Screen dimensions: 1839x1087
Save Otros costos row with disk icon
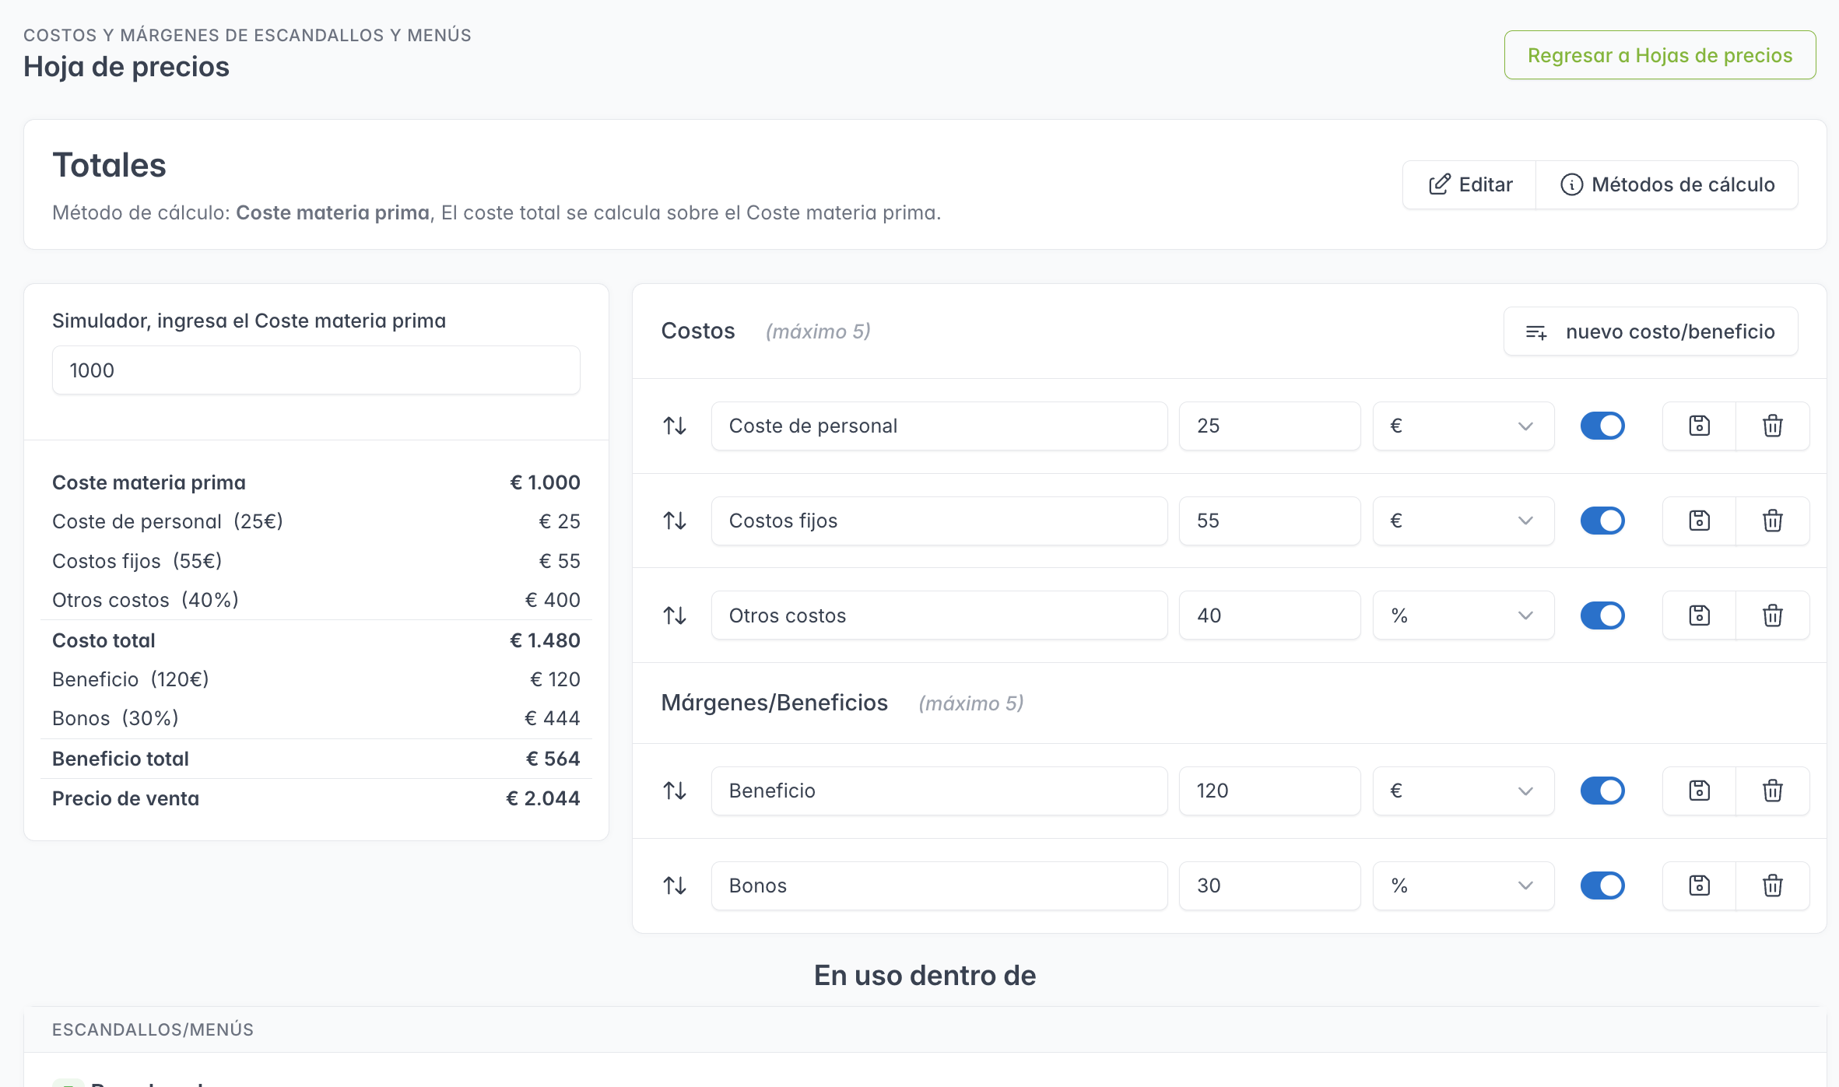click(x=1699, y=615)
